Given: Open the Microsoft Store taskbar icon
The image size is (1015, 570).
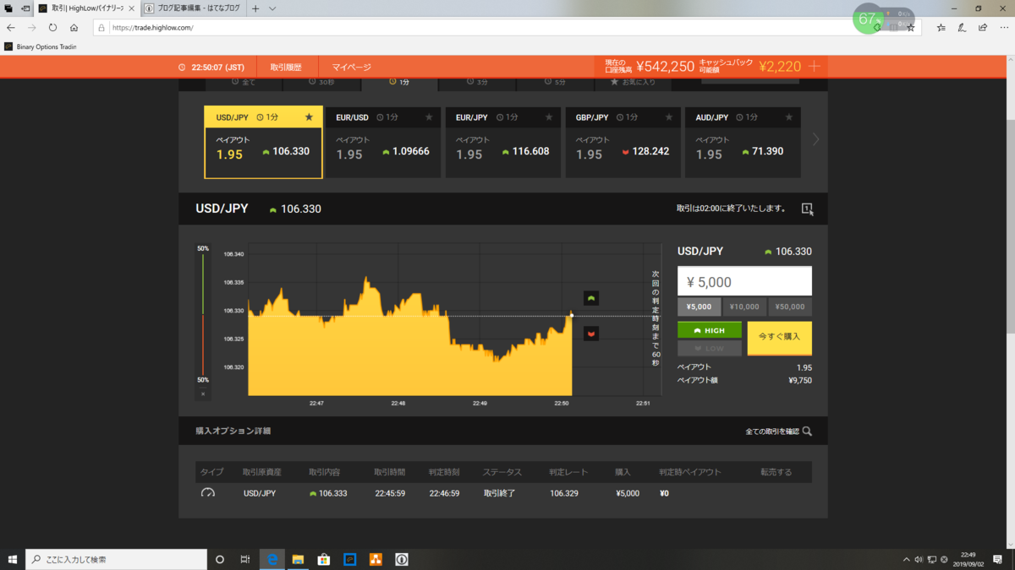Looking at the screenshot, I should (323, 559).
